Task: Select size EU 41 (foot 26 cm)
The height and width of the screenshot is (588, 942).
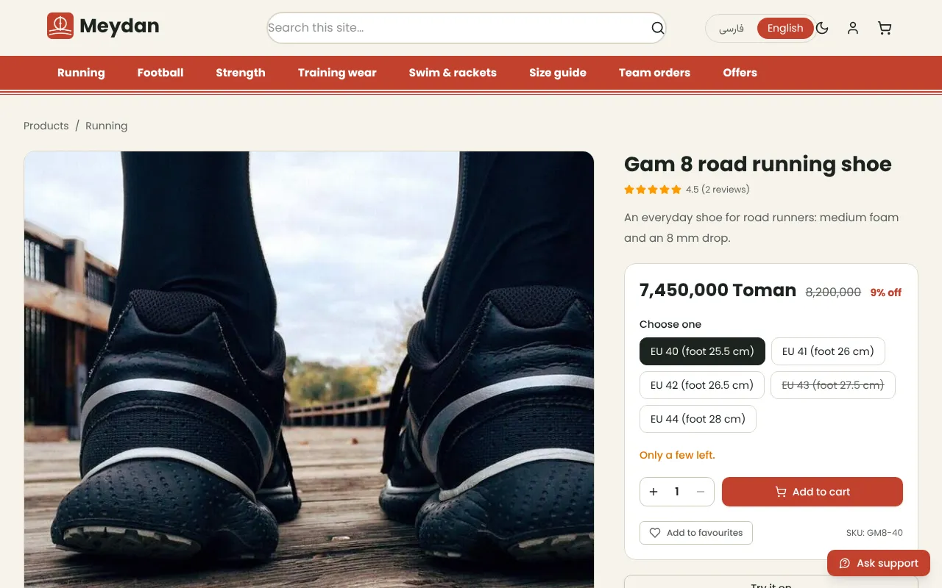Action: click(x=828, y=351)
